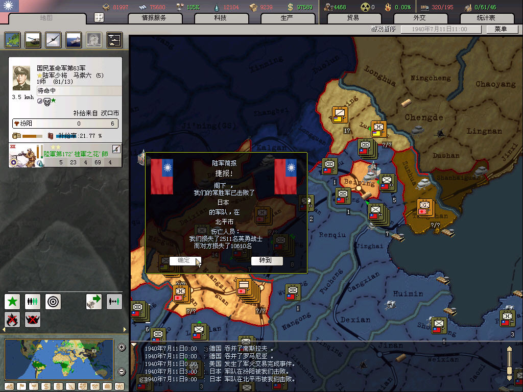Click the date field 1940年7月11日

point(441,29)
